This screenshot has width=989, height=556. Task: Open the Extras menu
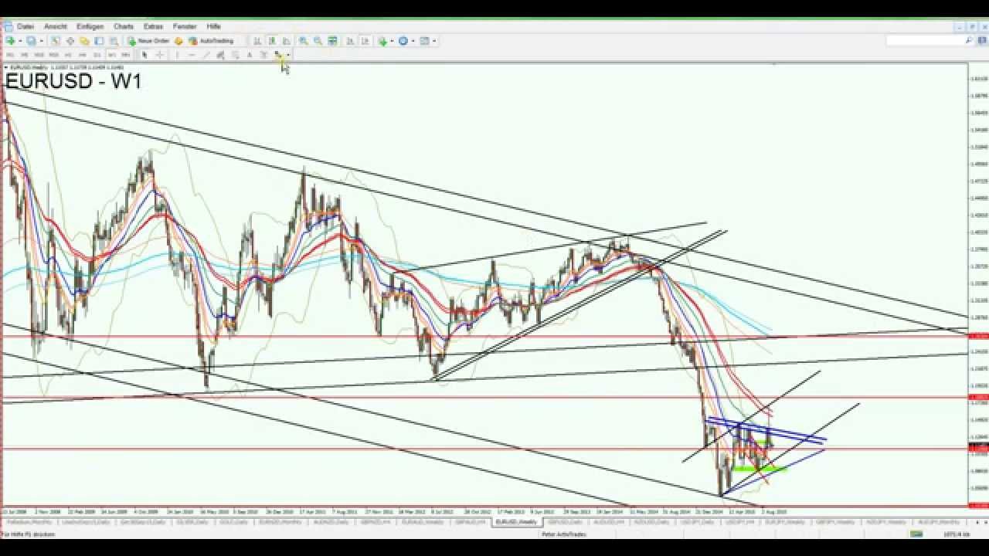click(153, 26)
